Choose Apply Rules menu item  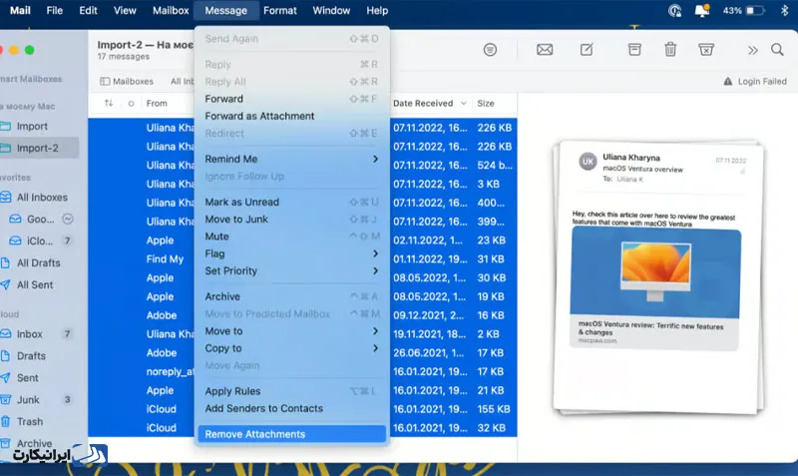click(291, 391)
